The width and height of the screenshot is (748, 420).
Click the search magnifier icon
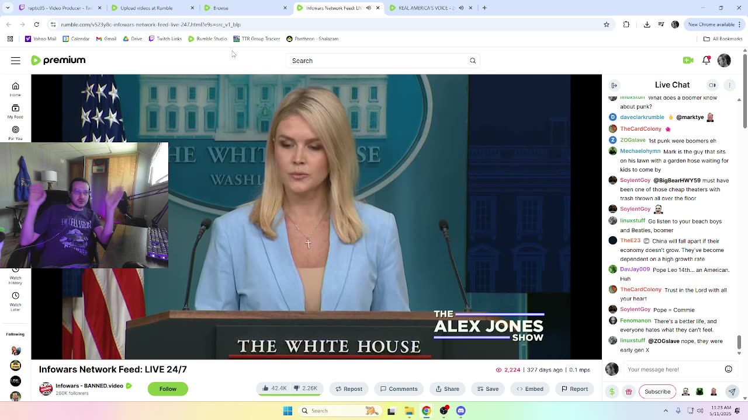[473, 61]
